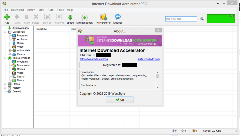Select the Music category

click(20, 43)
